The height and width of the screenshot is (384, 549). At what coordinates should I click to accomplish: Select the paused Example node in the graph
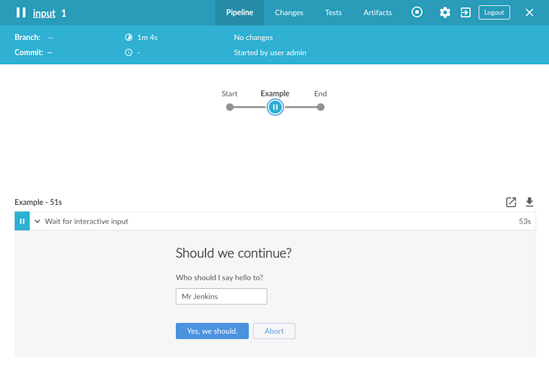click(x=275, y=107)
